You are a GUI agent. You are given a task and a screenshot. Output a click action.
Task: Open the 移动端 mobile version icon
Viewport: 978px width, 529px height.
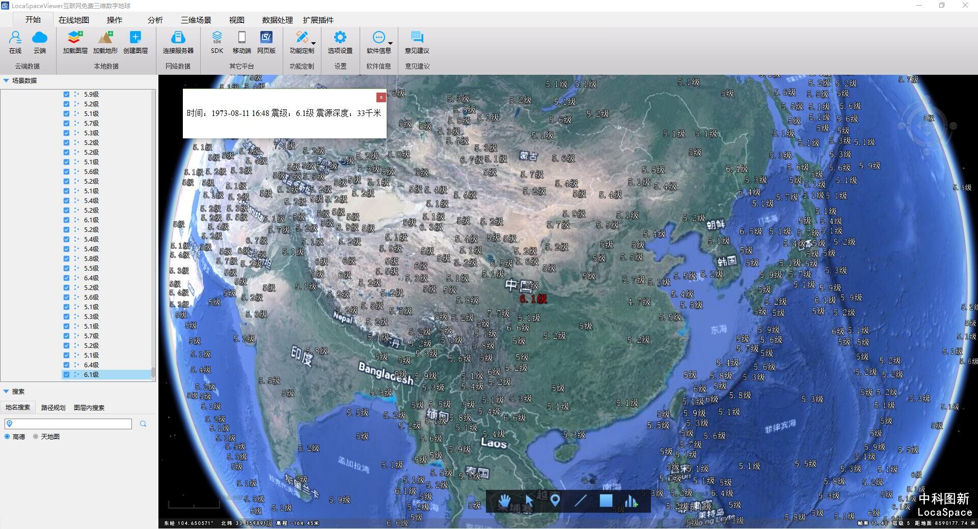[242, 38]
